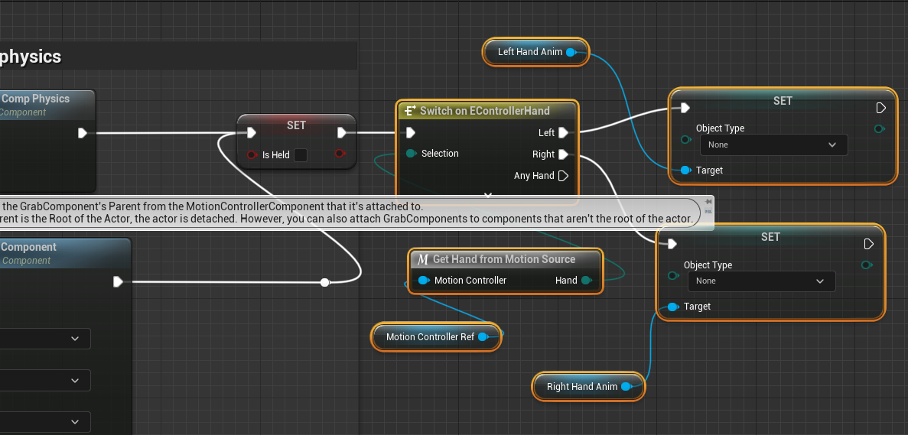908x435 pixels.
Task: Click the function icon on Get Hand from Motion Source
Action: [x=423, y=259]
